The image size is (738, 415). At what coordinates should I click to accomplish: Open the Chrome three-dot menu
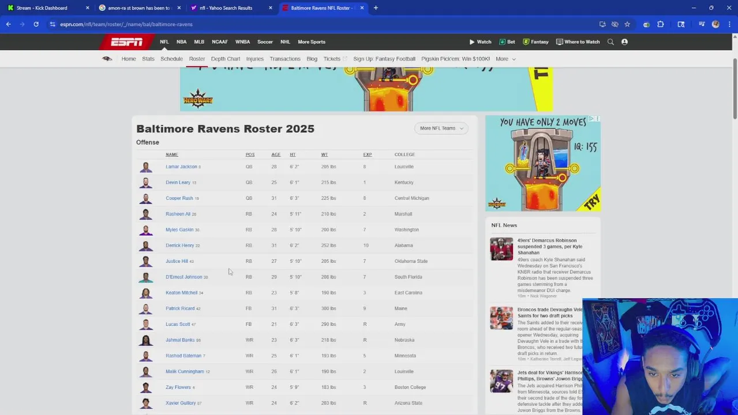point(730,24)
